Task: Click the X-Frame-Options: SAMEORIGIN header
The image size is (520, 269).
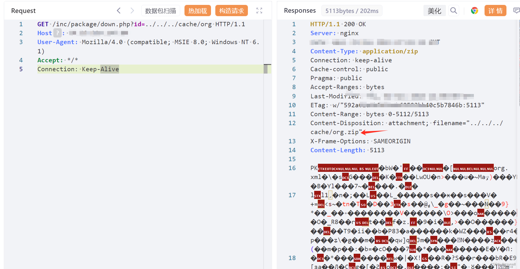Action: (x=360, y=141)
